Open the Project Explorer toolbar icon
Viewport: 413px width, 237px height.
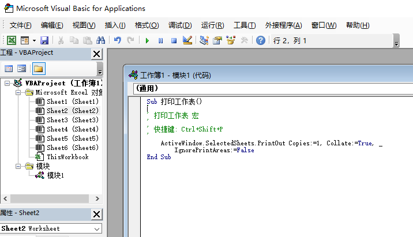pyautogui.click(x=204, y=40)
